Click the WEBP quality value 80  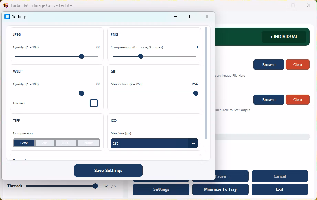(98, 84)
